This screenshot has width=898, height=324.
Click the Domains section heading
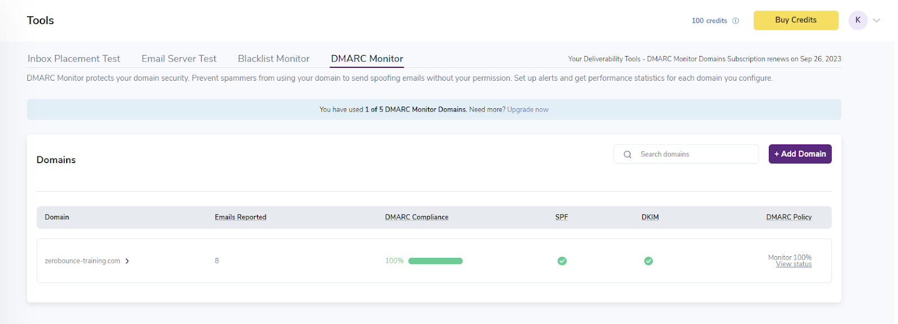(56, 160)
